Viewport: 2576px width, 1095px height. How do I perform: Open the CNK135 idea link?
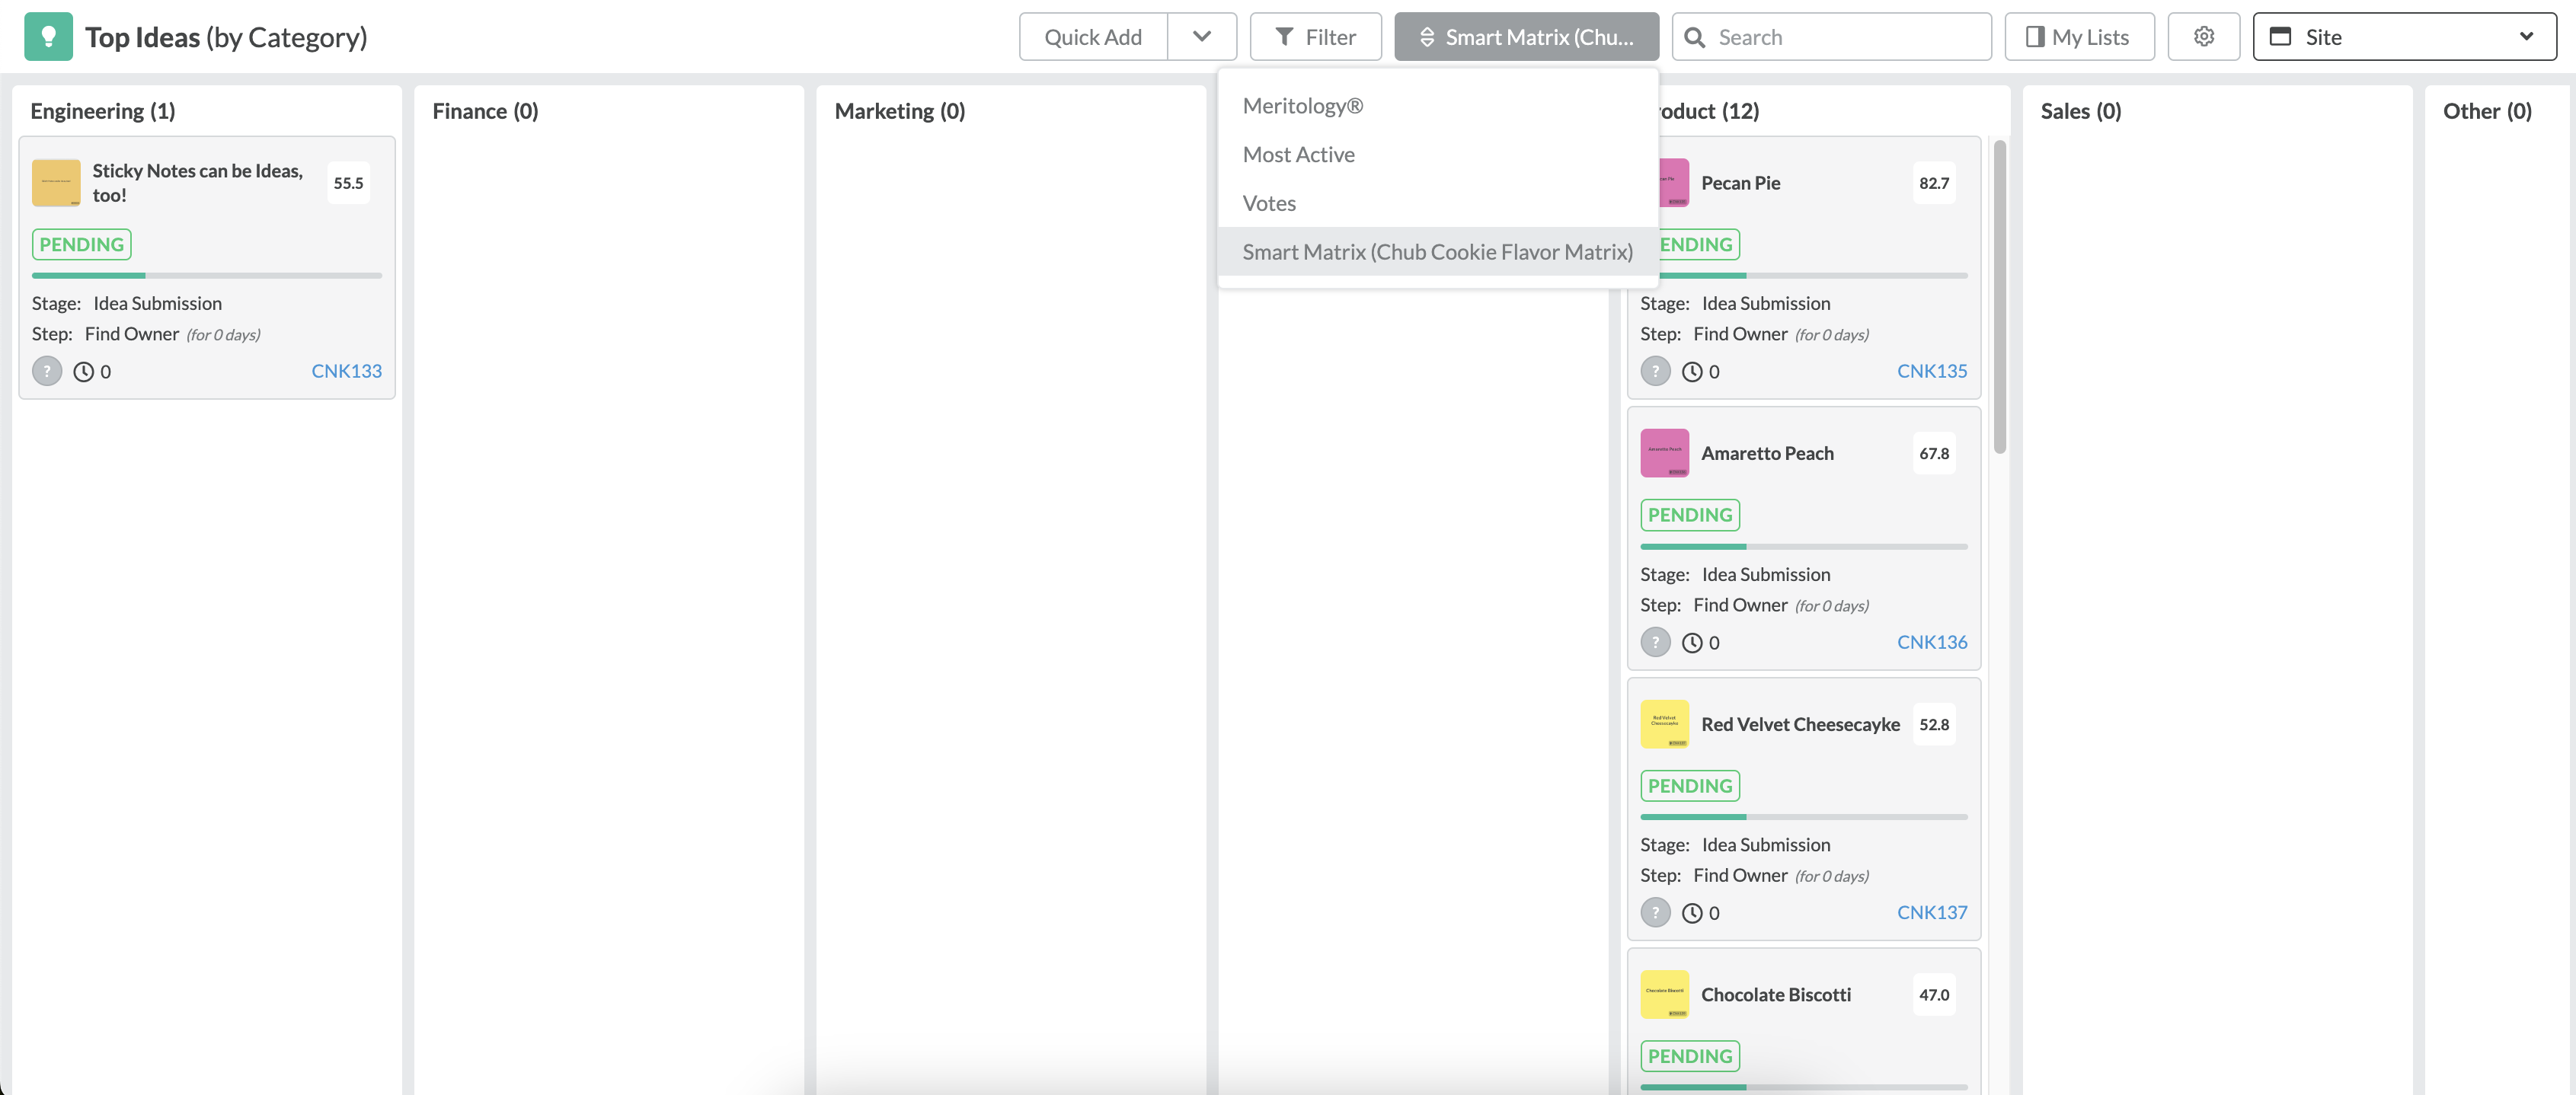(x=1931, y=371)
